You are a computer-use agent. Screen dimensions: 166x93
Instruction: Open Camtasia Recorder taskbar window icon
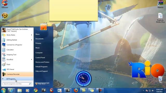click(x=60, y=90)
